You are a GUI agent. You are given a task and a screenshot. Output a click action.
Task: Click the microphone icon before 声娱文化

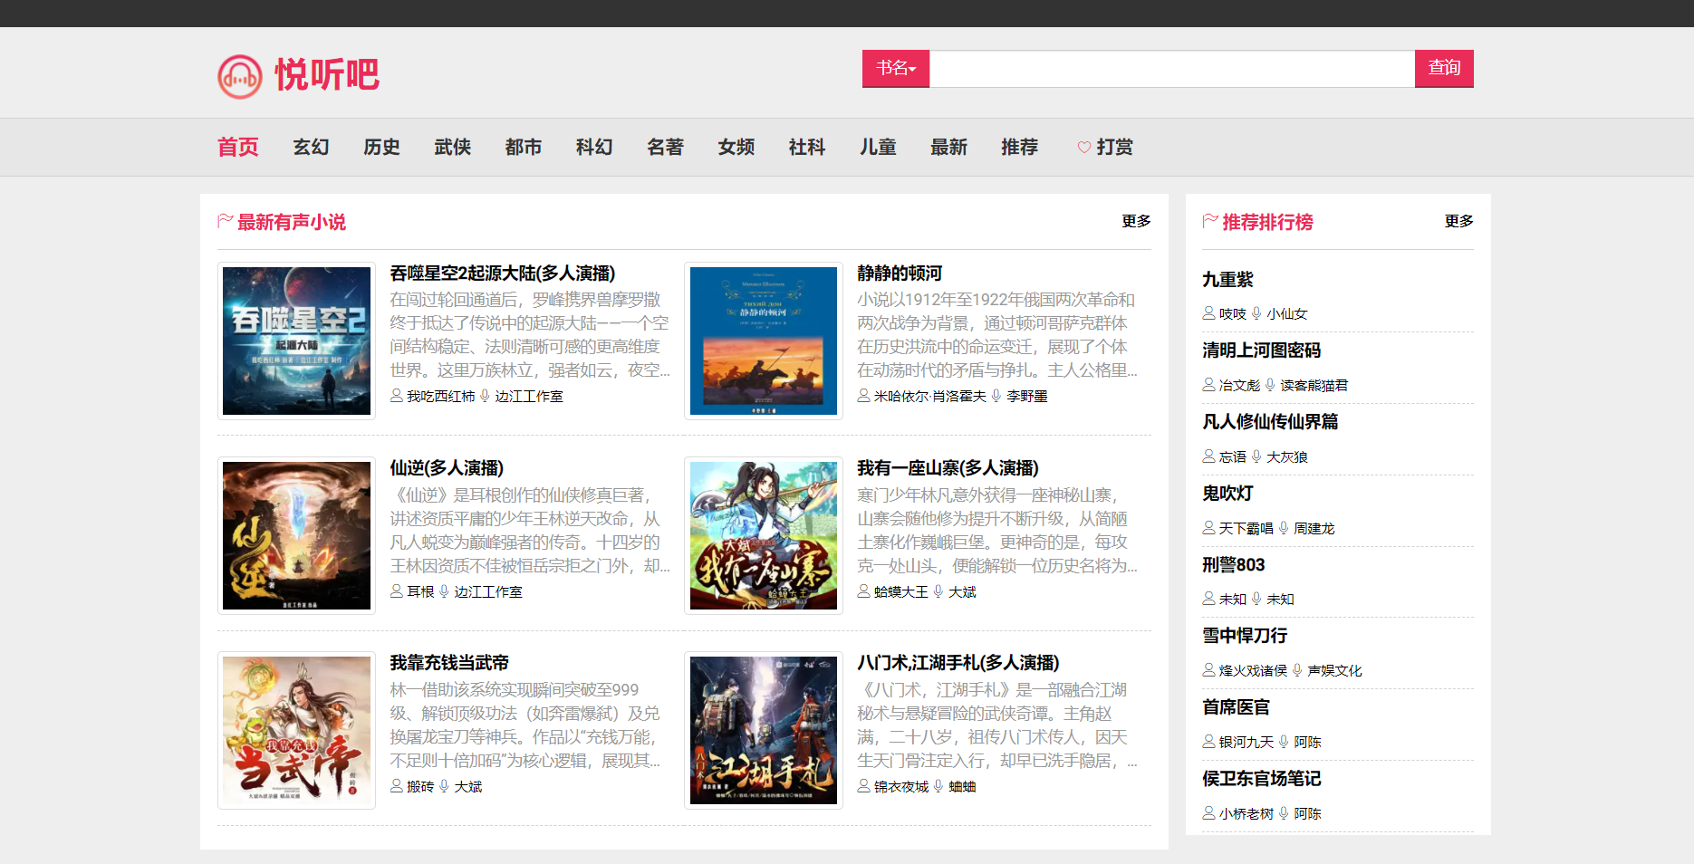pos(1297,670)
